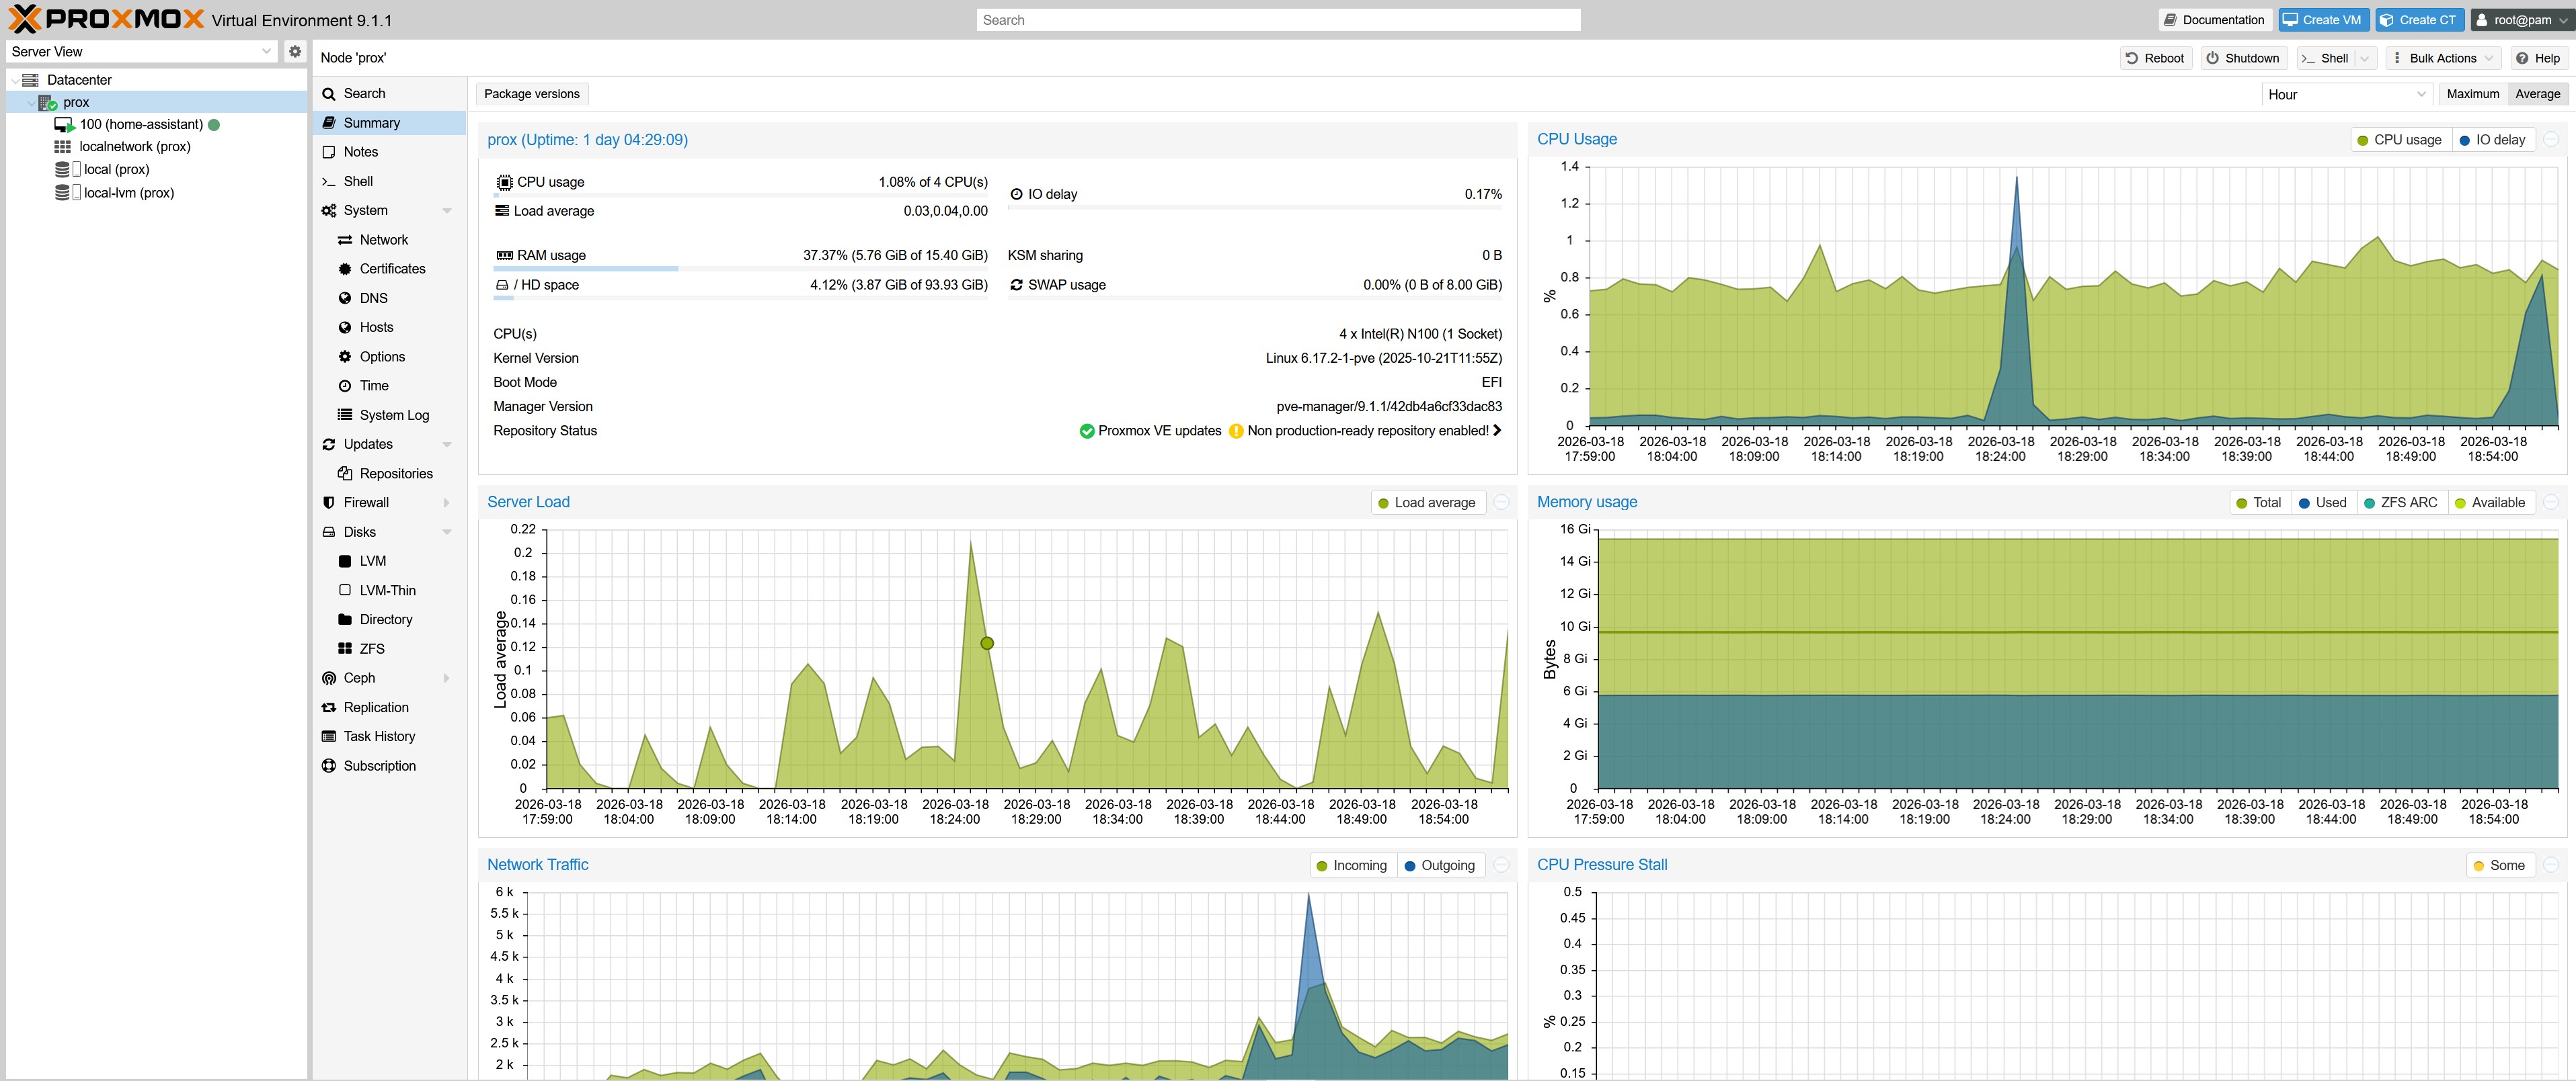Switch graphs to Average mode
2576x1081 pixels.
(x=2537, y=95)
